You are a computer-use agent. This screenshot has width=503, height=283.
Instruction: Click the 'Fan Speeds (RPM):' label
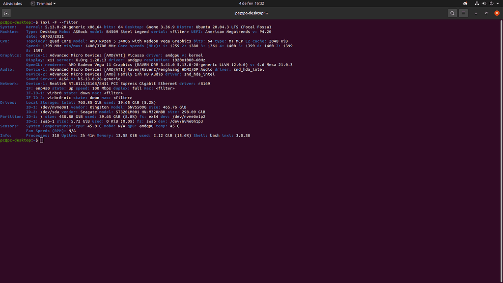[x=46, y=131]
